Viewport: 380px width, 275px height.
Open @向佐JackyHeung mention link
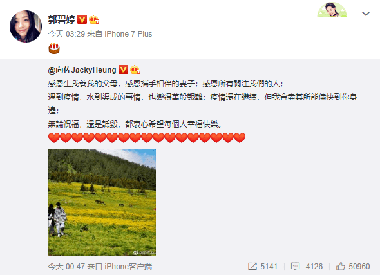click(82, 70)
